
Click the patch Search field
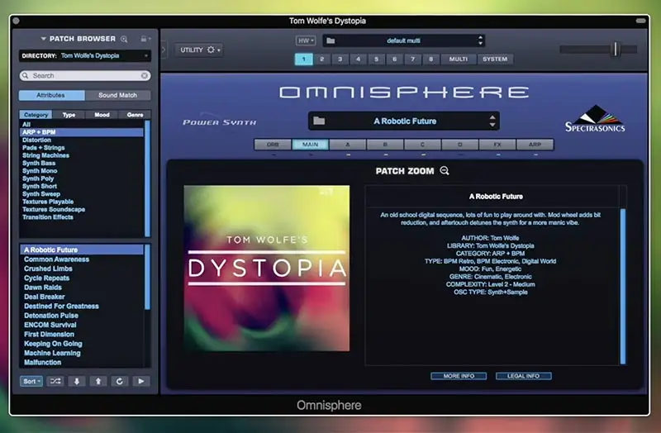85,75
